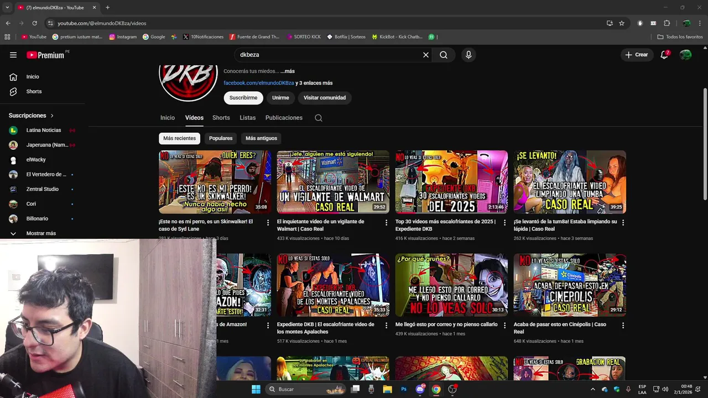
Task: Click the YouTube search input field
Action: (326, 55)
